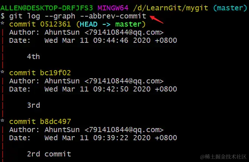Click the asterisk beside commit bc19f02
Image resolution: width=249 pixels, height=162 pixels.
(x=2, y=72)
